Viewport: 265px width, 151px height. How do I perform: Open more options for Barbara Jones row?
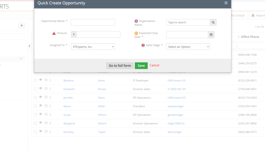[51, 80]
